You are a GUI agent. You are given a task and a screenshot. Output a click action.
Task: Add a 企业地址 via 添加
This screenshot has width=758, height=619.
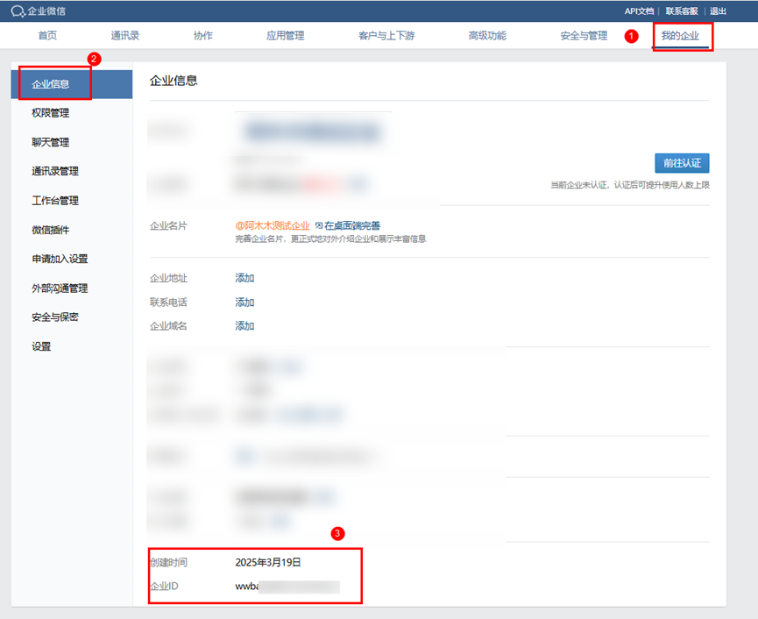point(244,278)
